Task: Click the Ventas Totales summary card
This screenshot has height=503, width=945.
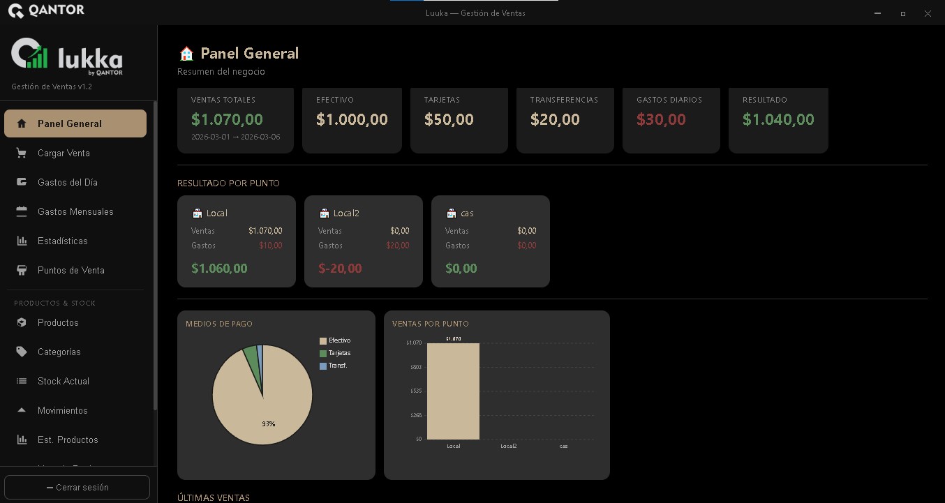Action: point(235,120)
